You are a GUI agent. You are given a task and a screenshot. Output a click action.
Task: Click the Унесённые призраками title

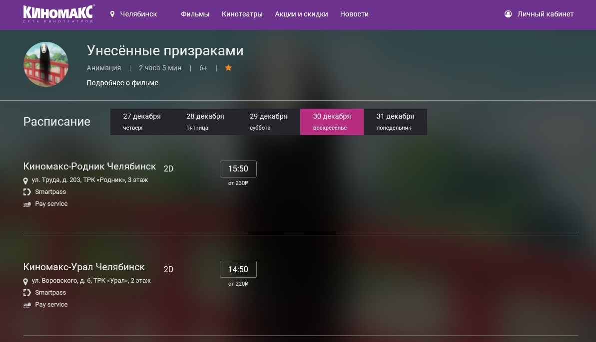165,50
